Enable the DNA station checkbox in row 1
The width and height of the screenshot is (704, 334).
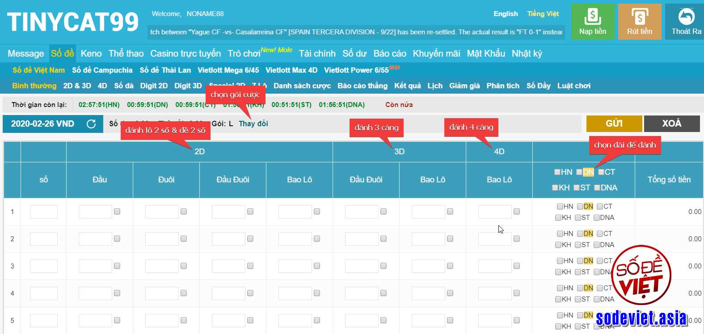pyautogui.click(x=597, y=218)
